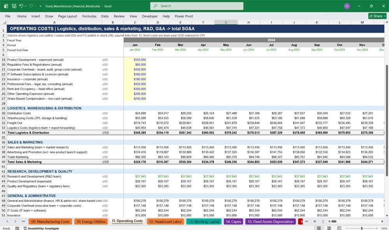Screen dimensions: 389x230
Task: Open the Power Pivot tab
Action: [x=184, y=16]
